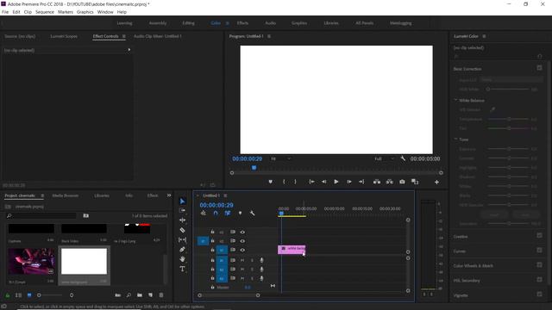
Task: Select the Razor tool
Action: pyautogui.click(x=182, y=230)
